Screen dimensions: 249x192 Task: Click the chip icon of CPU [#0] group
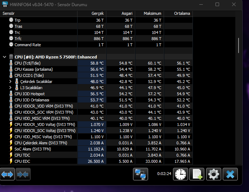tap(11, 57)
